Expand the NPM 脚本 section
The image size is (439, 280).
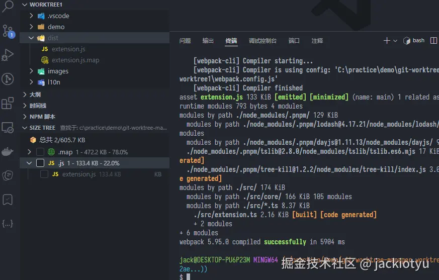click(25, 117)
